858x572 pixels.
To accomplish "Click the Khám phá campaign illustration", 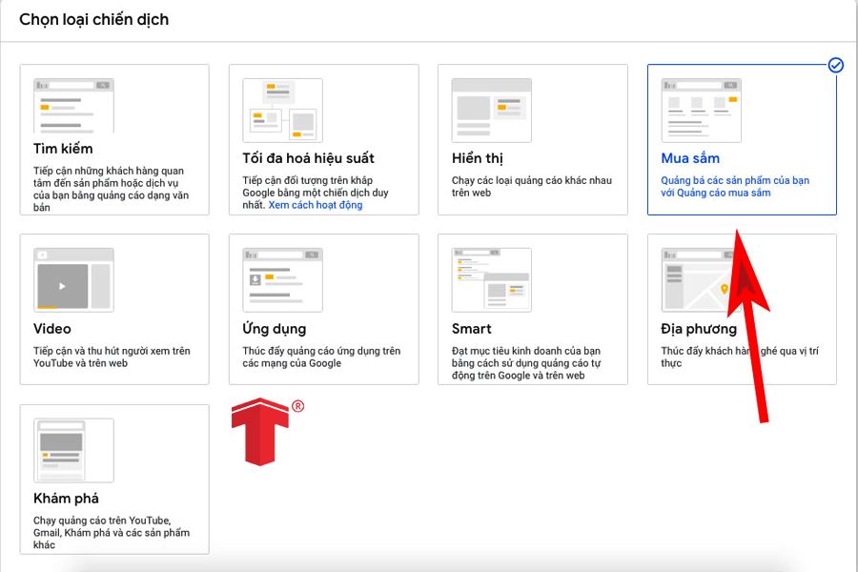I will [73, 451].
